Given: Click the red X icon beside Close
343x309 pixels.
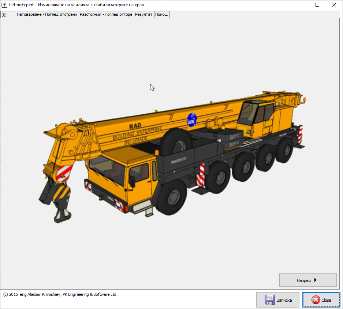Looking at the screenshot, I should click(x=315, y=300).
